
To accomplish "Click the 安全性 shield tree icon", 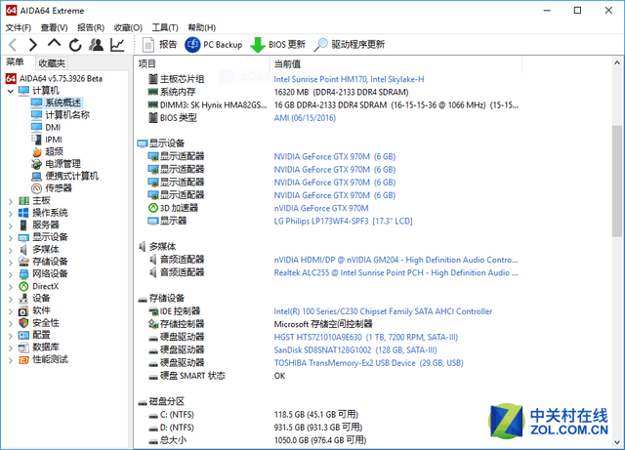I will (23, 323).
